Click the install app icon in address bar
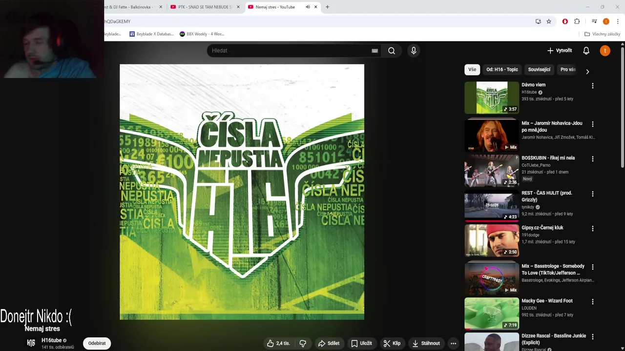Image resolution: width=625 pixels, height=351 pixels. tap(538, 21)
